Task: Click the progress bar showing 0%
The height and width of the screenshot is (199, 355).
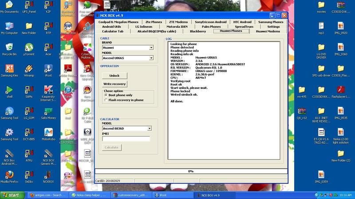Action: [x=191, y=171]
